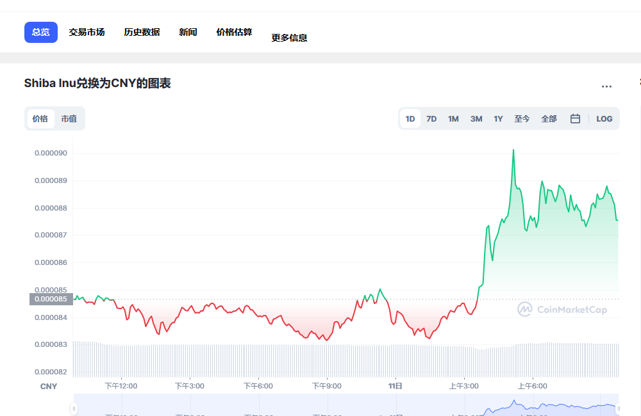Open the three-dot chart options menu
This screenshot has width=641, height=416.
[606, 86]
